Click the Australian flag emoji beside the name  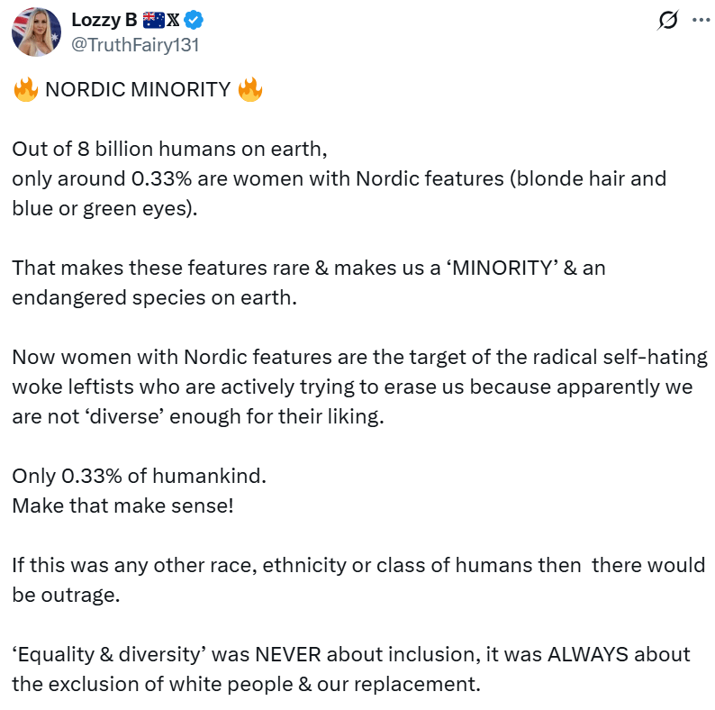pyautogui.click(x=153, y=19)
